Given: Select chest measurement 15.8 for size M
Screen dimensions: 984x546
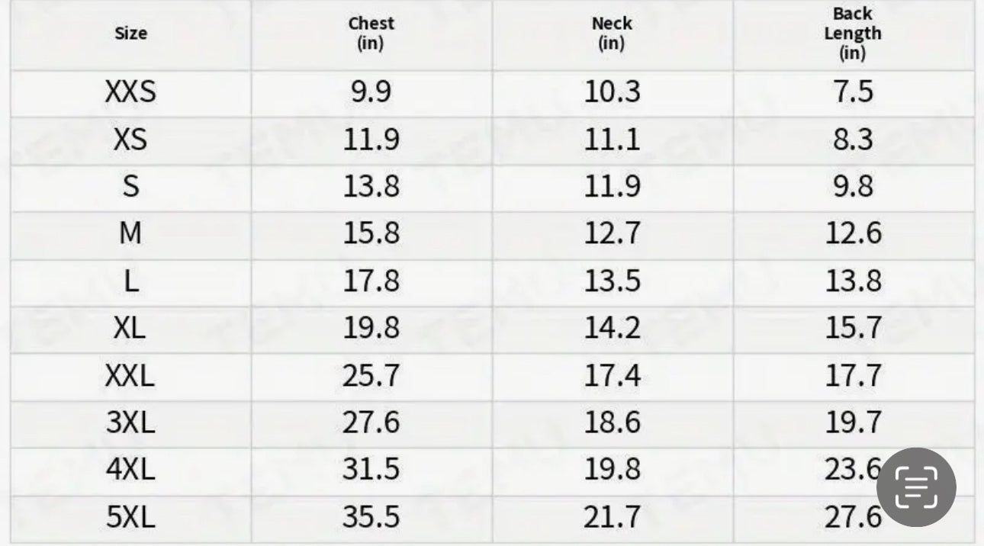Looking at the screenshot, I should click(371, 233).
